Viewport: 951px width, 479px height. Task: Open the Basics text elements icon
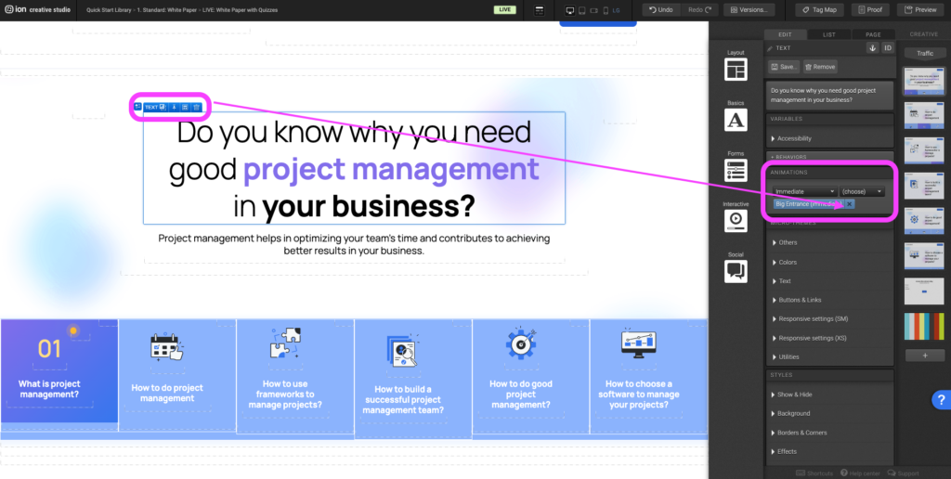pyautogui.click(x=736, y=120)
